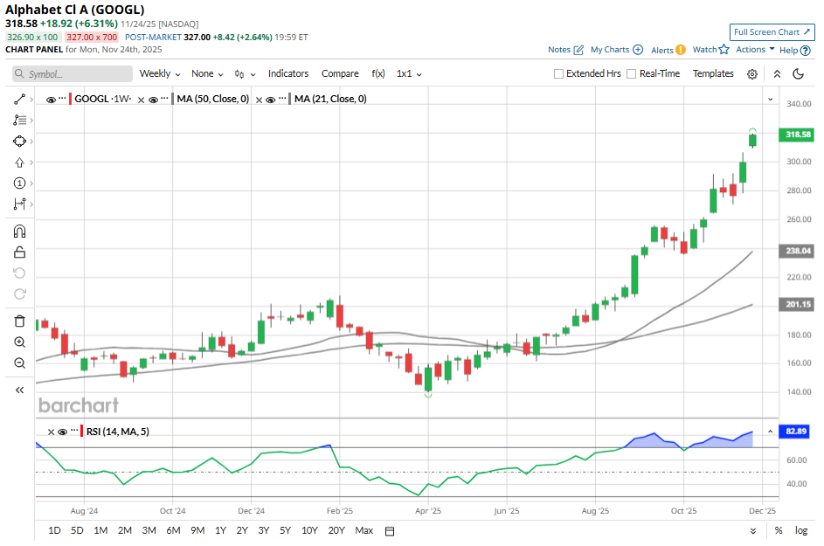The height and width of the screenshot is (546, 824).
Task: Collapse the RSI pane chevron
Action: tap(771, 432)
